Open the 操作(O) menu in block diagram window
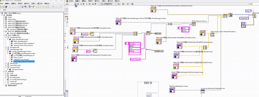The image size is (259, 97). [97, 1]
